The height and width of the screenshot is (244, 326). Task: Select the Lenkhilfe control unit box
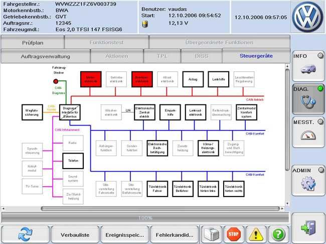click(x=219, y=79)
